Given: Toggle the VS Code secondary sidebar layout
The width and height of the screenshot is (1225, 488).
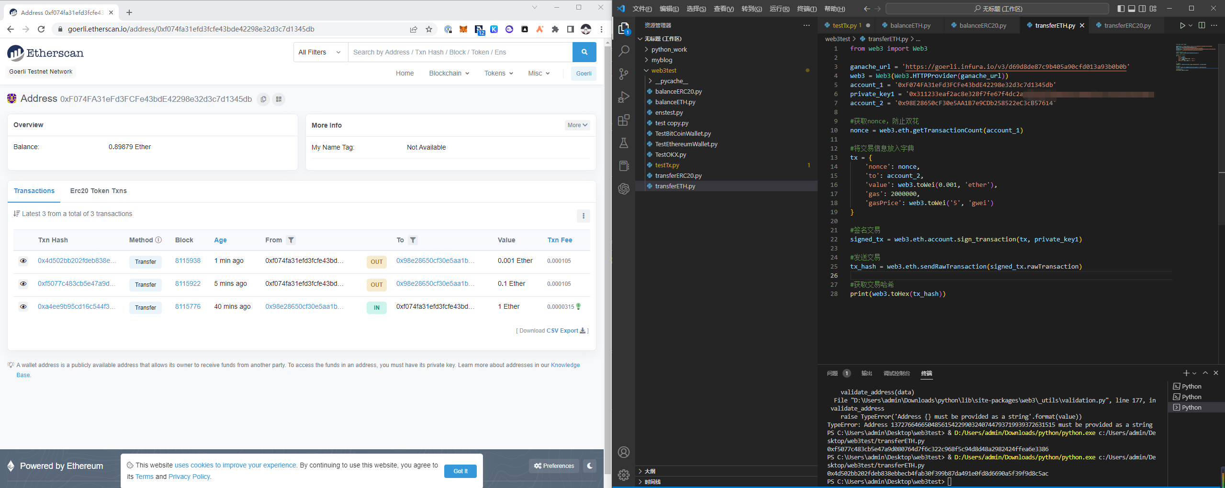Looking at the screenshot, I should click(1142, 9).
